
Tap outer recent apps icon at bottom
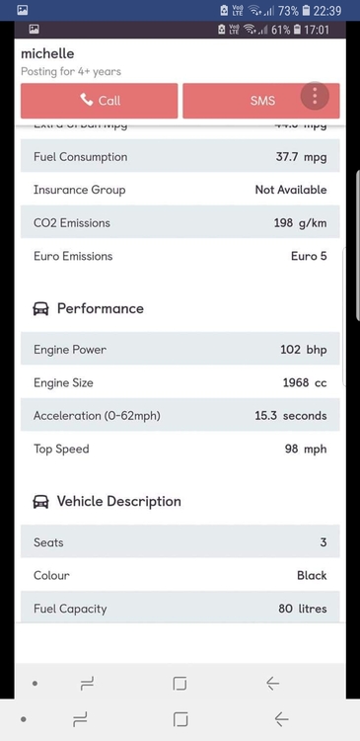[80, 719]
